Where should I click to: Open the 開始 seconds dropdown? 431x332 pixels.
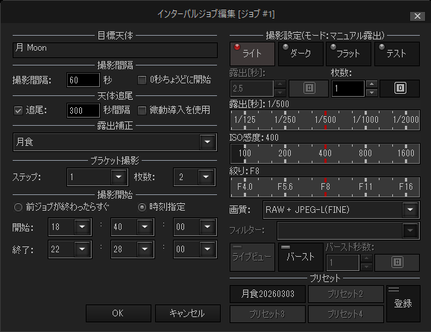207,227
